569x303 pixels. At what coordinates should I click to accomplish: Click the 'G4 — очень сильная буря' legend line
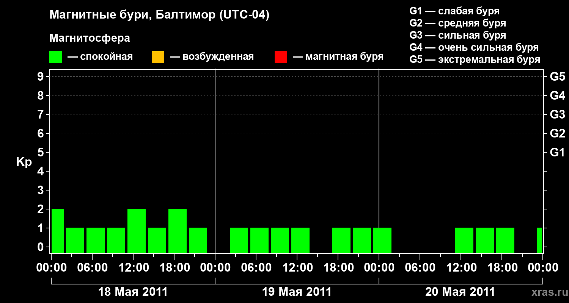pos(474,47)
